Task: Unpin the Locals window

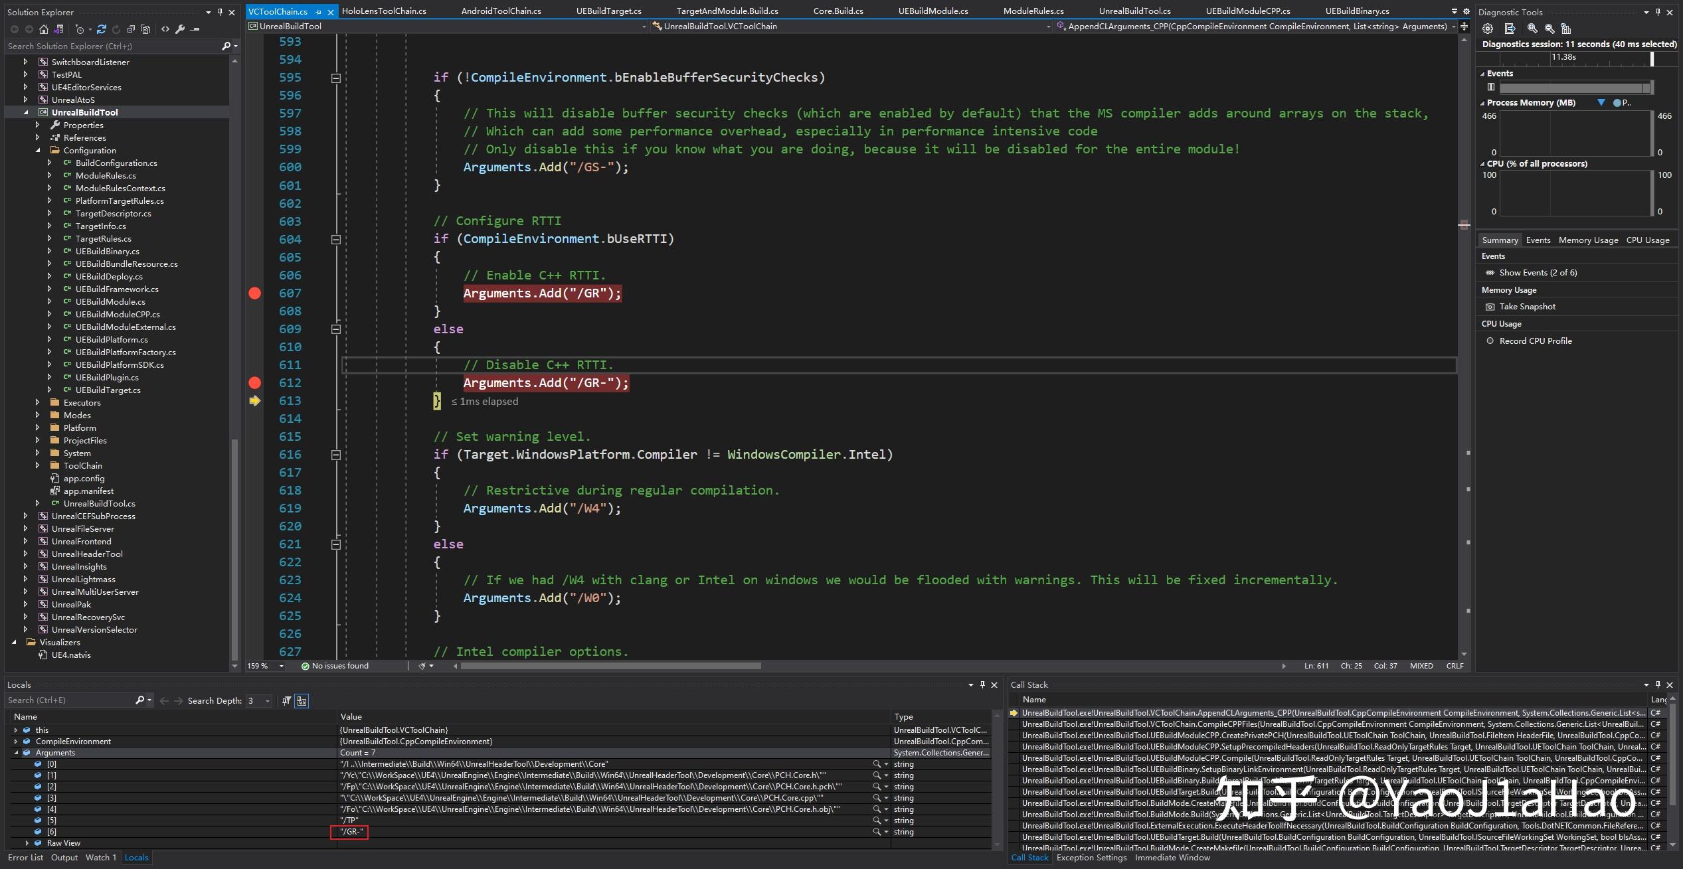Action: [983, 684]
